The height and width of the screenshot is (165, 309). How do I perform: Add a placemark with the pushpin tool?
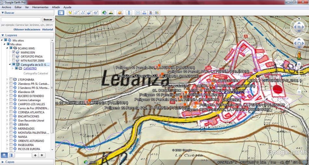coord(70,13)
